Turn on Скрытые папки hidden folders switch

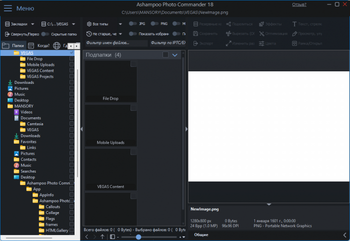pyautogui.click(x=45, y=34)
